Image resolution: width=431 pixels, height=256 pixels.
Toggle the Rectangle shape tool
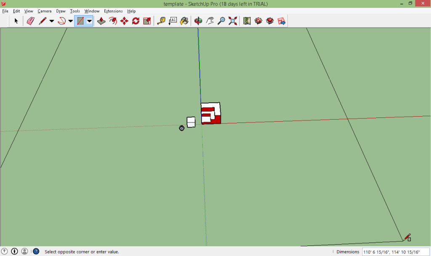80,21
